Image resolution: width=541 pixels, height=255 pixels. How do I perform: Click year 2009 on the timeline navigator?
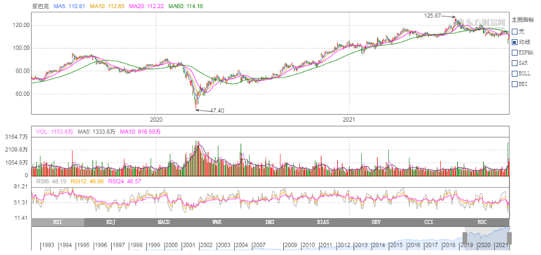290,246
